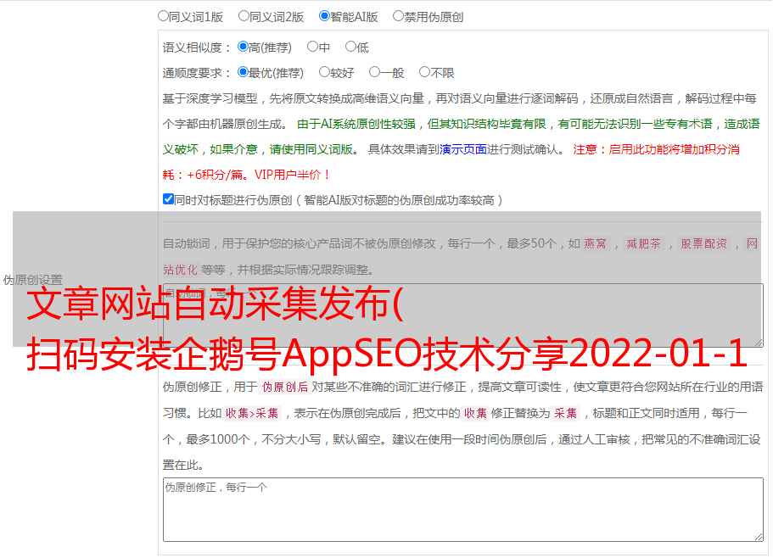Set 语义相似度 to 高(推荐)
The image size is (773, 558).
[x=243, y=47]
